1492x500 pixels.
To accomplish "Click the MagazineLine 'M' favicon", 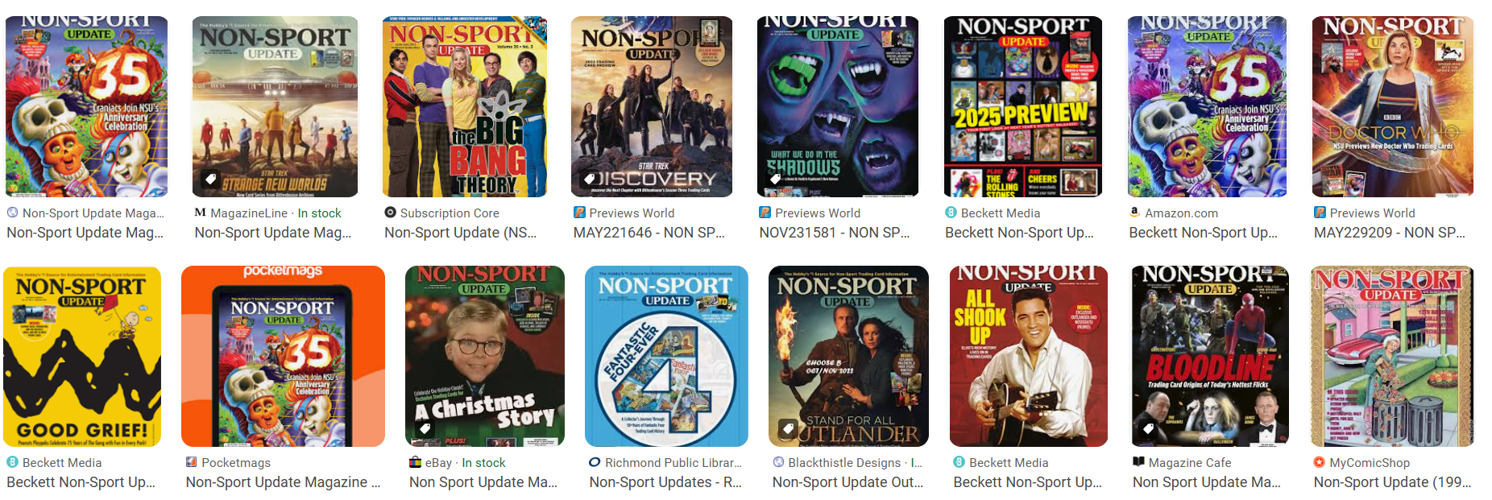I will coord(201,213).
